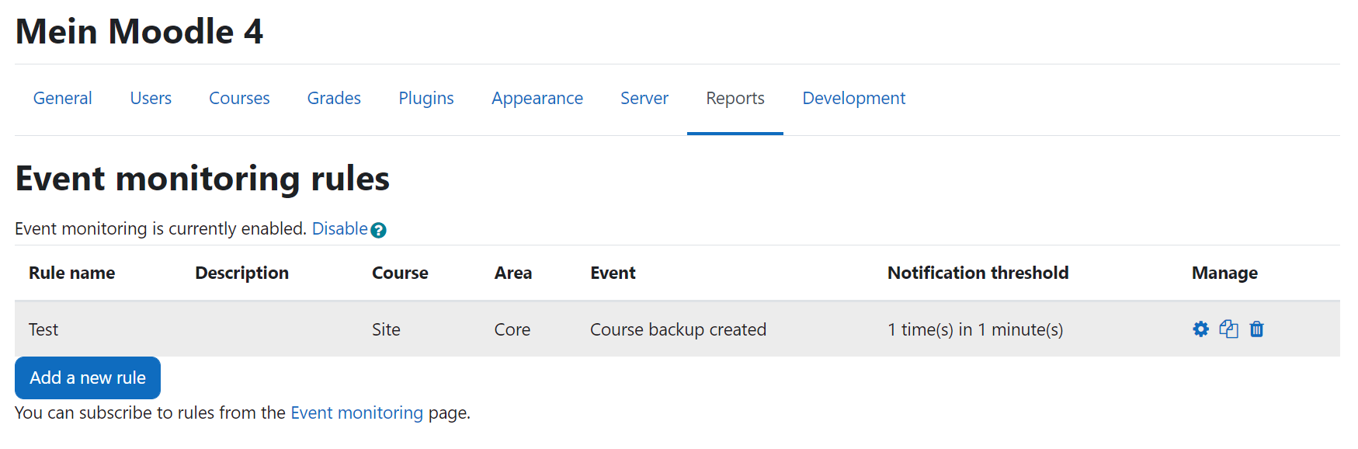Click the Add a new rule button
Viewport: 1358px width, 449px height.
(x=88, y=378)
